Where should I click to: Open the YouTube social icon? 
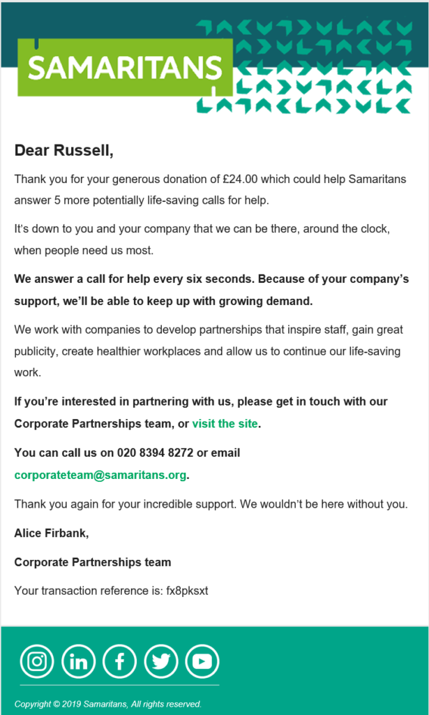pos(202,661)
